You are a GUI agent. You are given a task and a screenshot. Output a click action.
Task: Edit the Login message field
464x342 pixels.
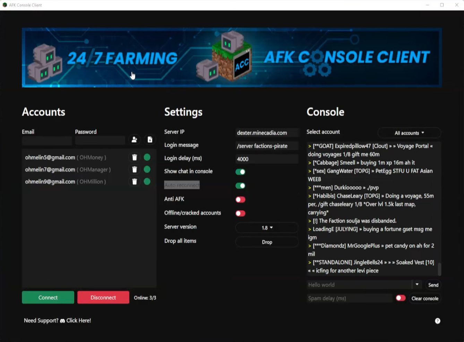click(267, 146)
